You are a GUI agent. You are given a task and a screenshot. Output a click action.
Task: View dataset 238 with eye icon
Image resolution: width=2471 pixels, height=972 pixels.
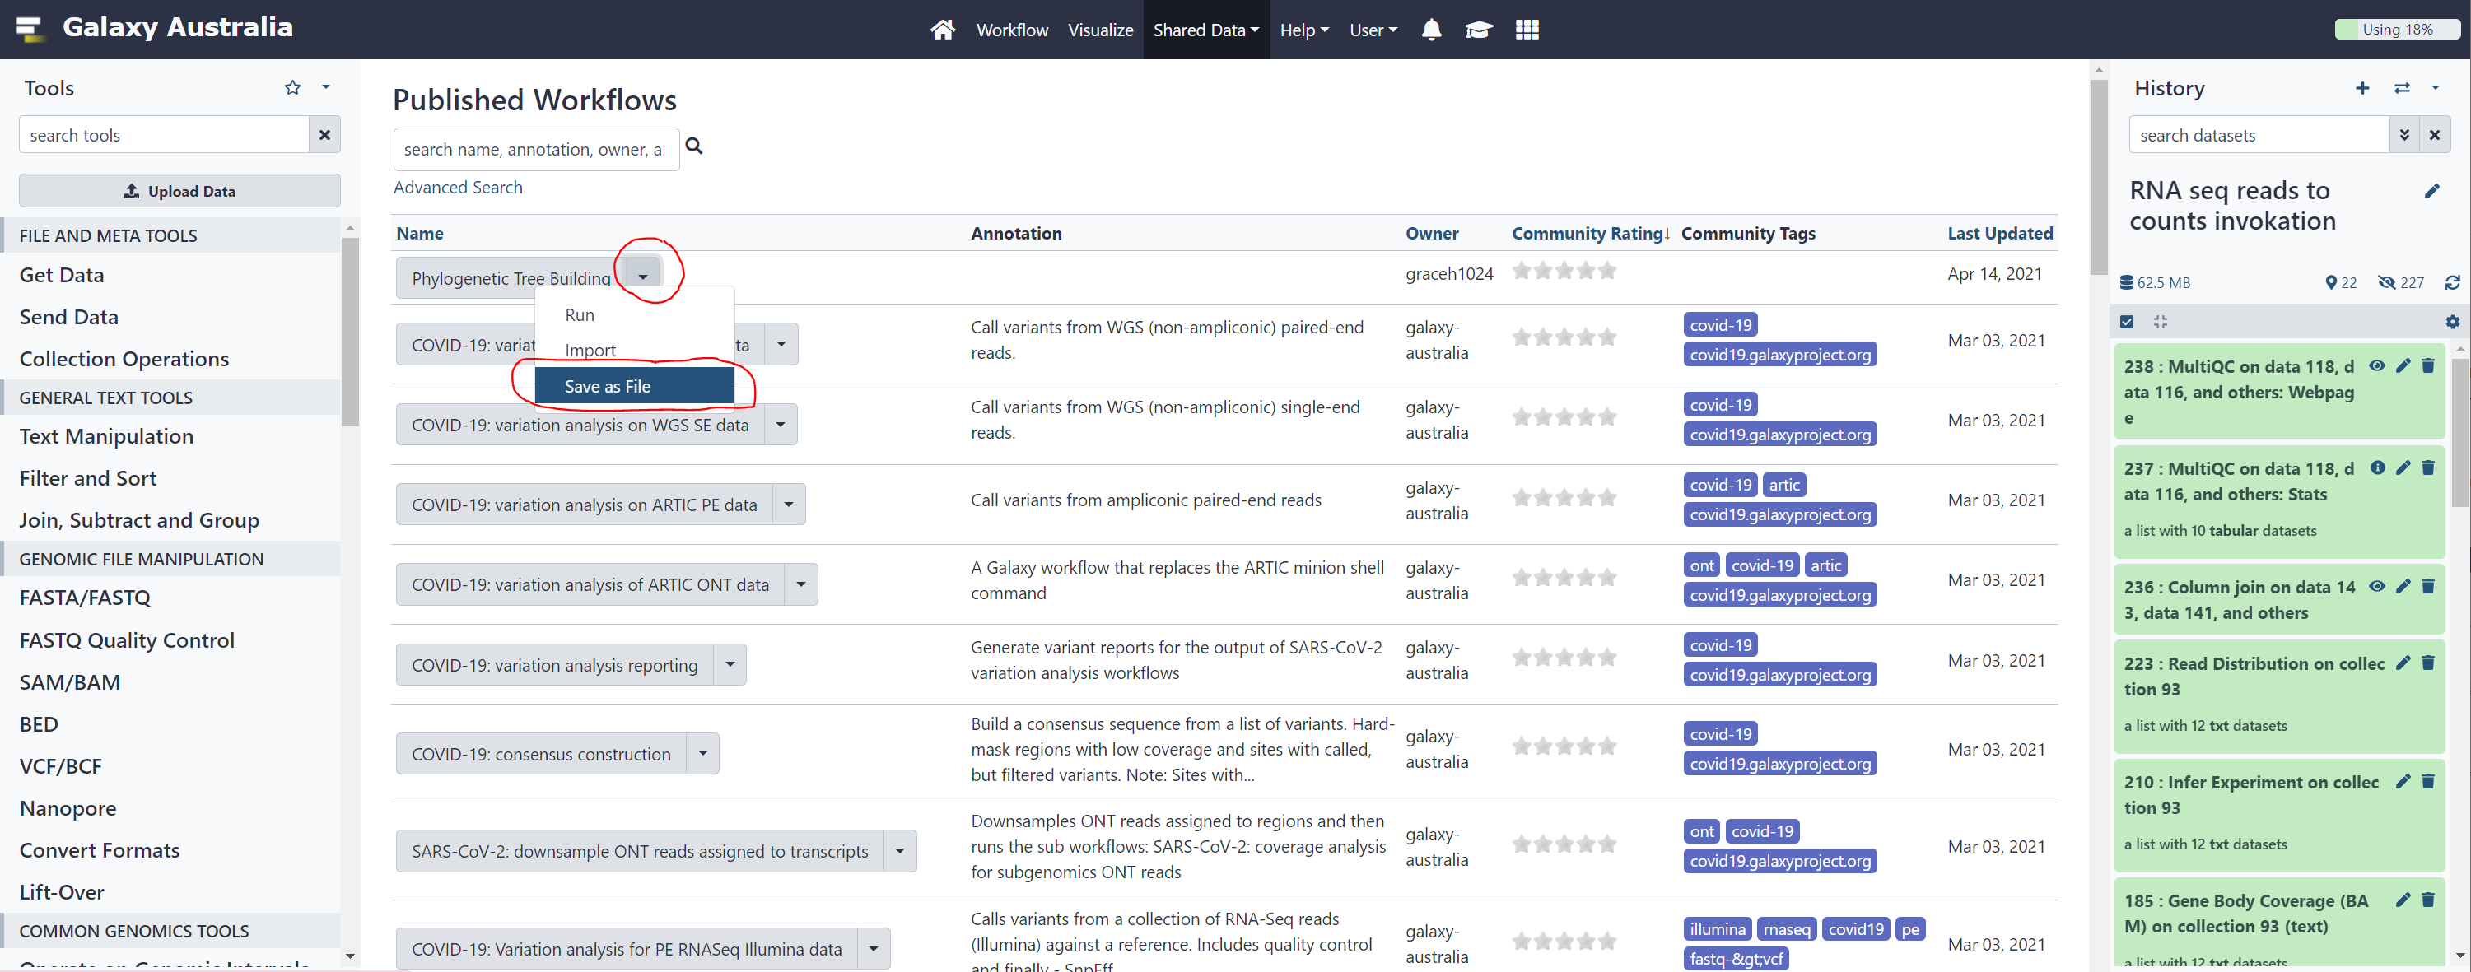click(2376, 365)
